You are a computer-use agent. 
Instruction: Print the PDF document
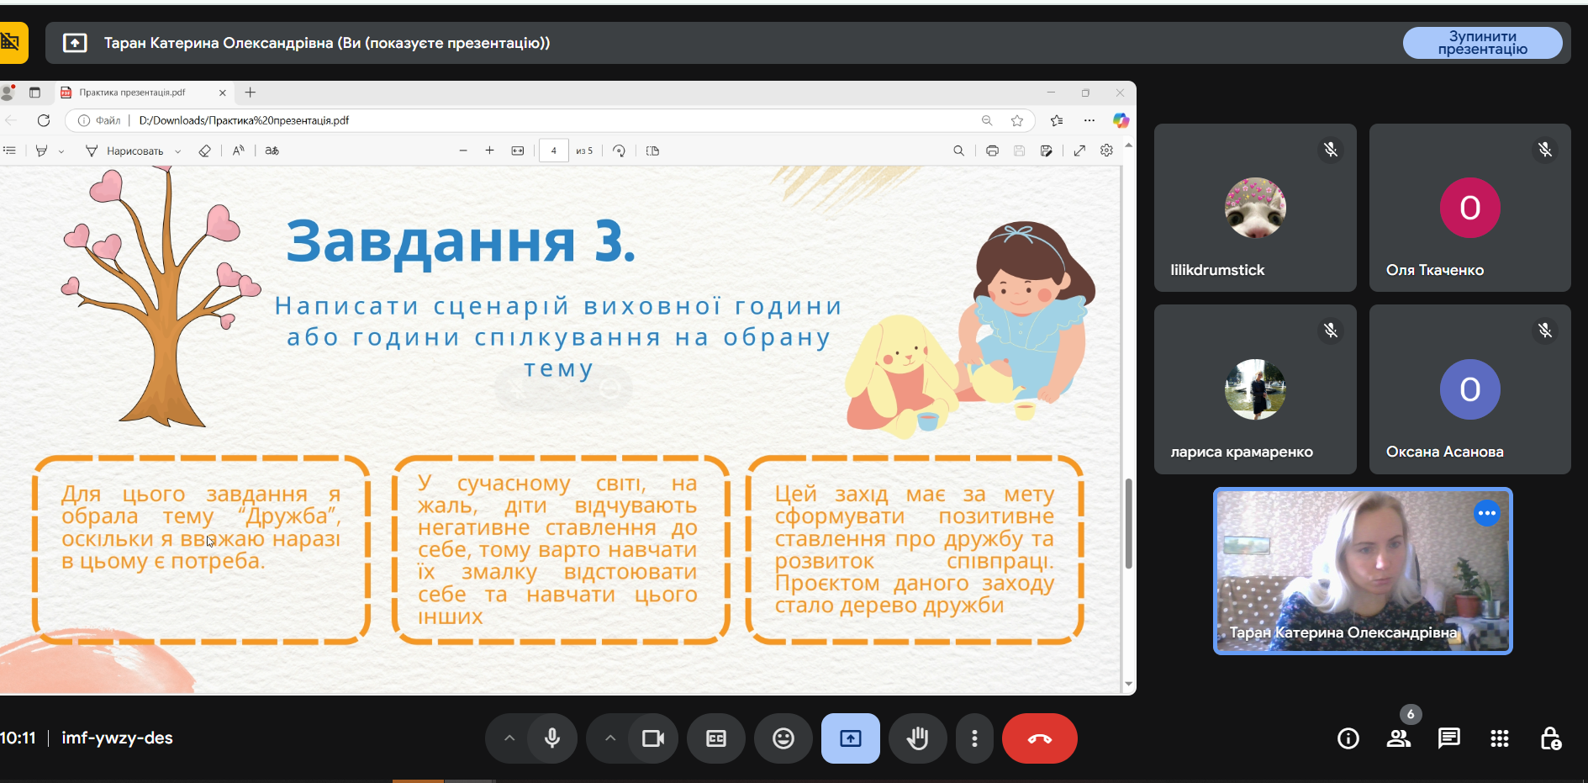pyautogui.click(x=992, y=151)
